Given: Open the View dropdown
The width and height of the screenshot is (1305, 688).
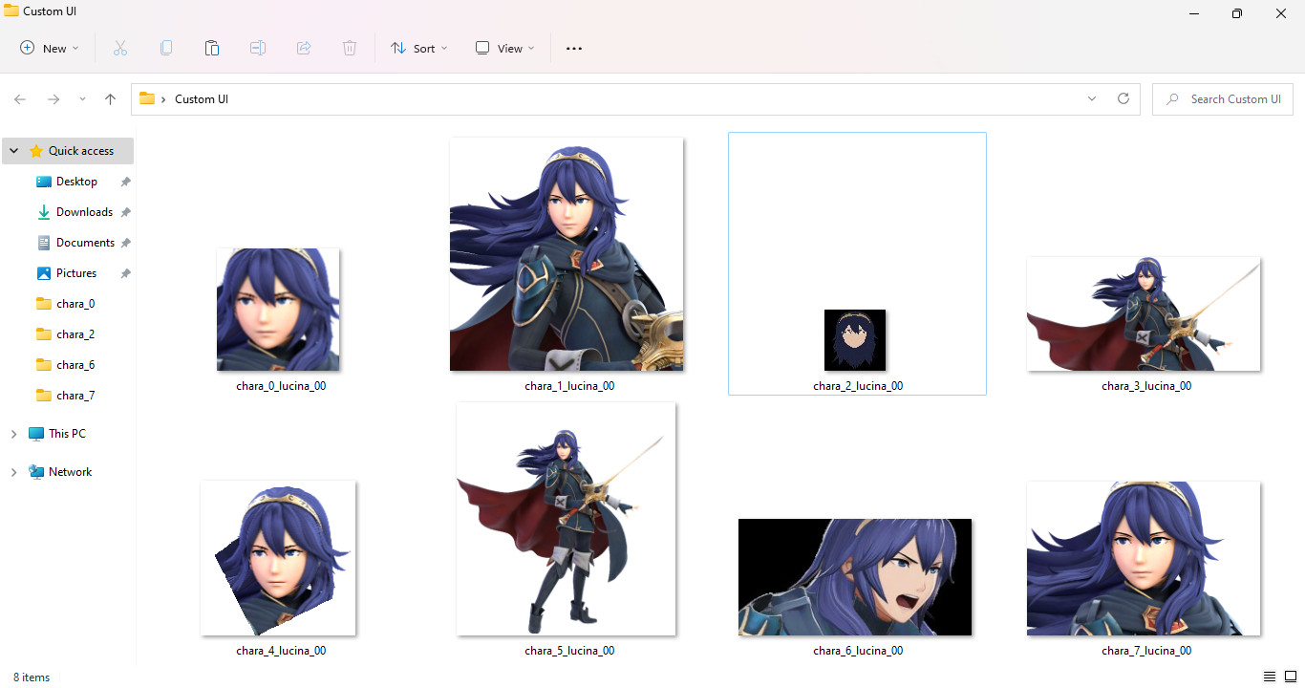Looking at the screenshot, I should coord(503,48).
